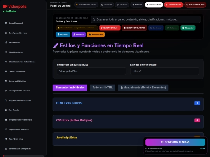Click the Configuración Hero sidebar icon
The image size is (210, 157).
(x=6, y=33)
